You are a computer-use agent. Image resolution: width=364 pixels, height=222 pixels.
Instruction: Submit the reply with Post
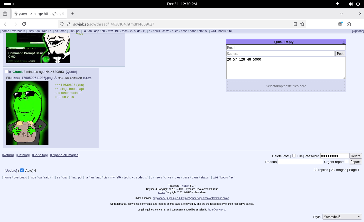click(340, 54)
